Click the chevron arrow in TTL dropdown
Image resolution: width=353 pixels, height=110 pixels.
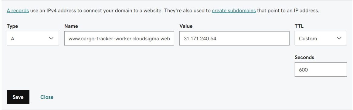[339, 38]
